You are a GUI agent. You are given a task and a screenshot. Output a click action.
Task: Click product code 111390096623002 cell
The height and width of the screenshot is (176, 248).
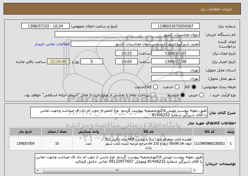209,143
